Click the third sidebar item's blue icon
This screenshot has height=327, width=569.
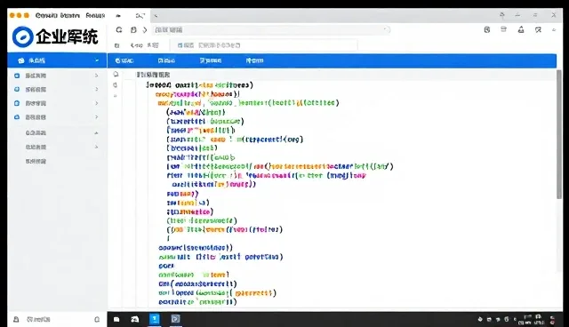pyautogui.click(x=17, y=103)
